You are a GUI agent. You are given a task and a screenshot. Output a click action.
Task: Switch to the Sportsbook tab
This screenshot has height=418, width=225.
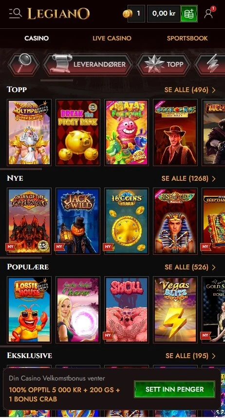187,38
